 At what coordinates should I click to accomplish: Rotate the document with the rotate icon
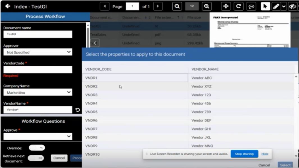click(238, 6)
